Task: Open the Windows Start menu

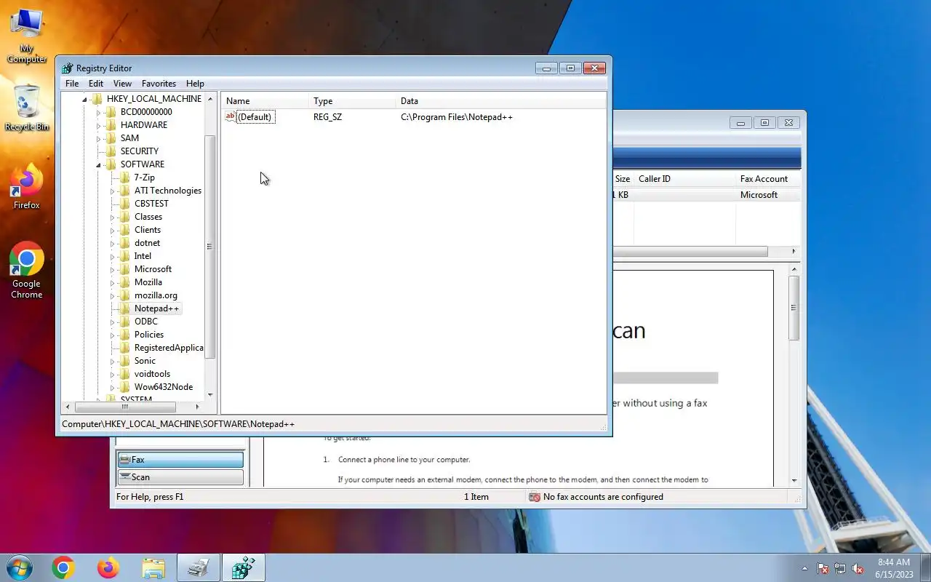Action: [19, 567]
